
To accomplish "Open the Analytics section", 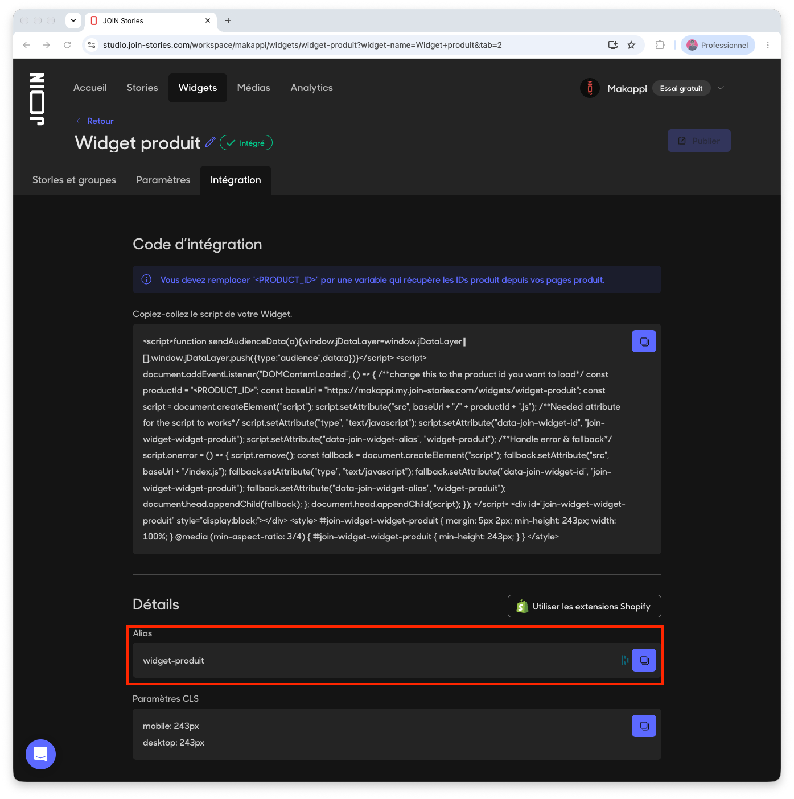I will pyautogui.click(x=311, y=88).
